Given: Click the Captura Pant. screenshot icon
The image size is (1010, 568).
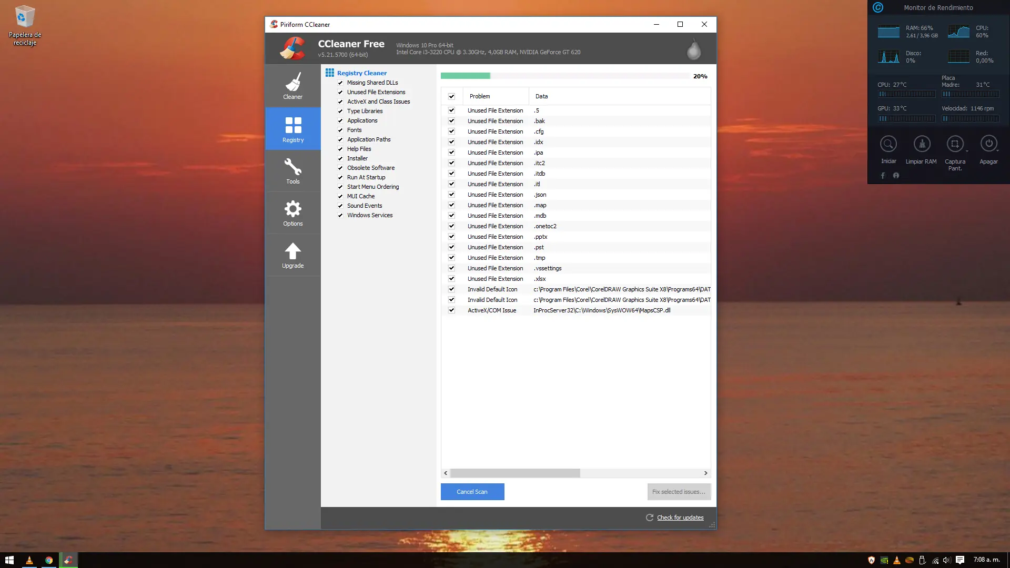Looking at the screenshot, I should pyautogui.click(x=954, y=144).
